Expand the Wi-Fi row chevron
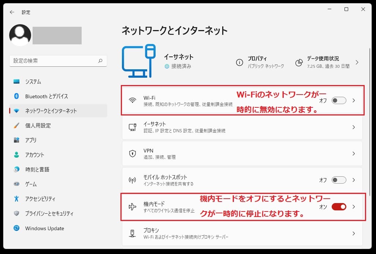This screenshot has width=376, height=254. coord(354,100)
